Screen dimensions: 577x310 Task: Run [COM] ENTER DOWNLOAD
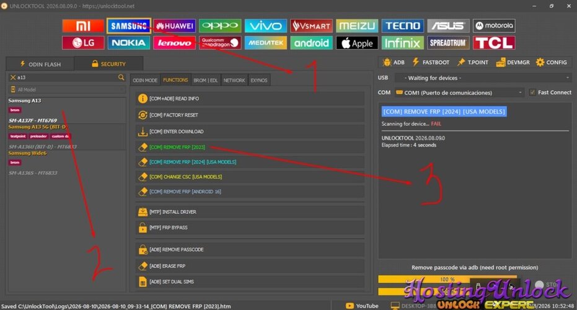tap(250, 131)
